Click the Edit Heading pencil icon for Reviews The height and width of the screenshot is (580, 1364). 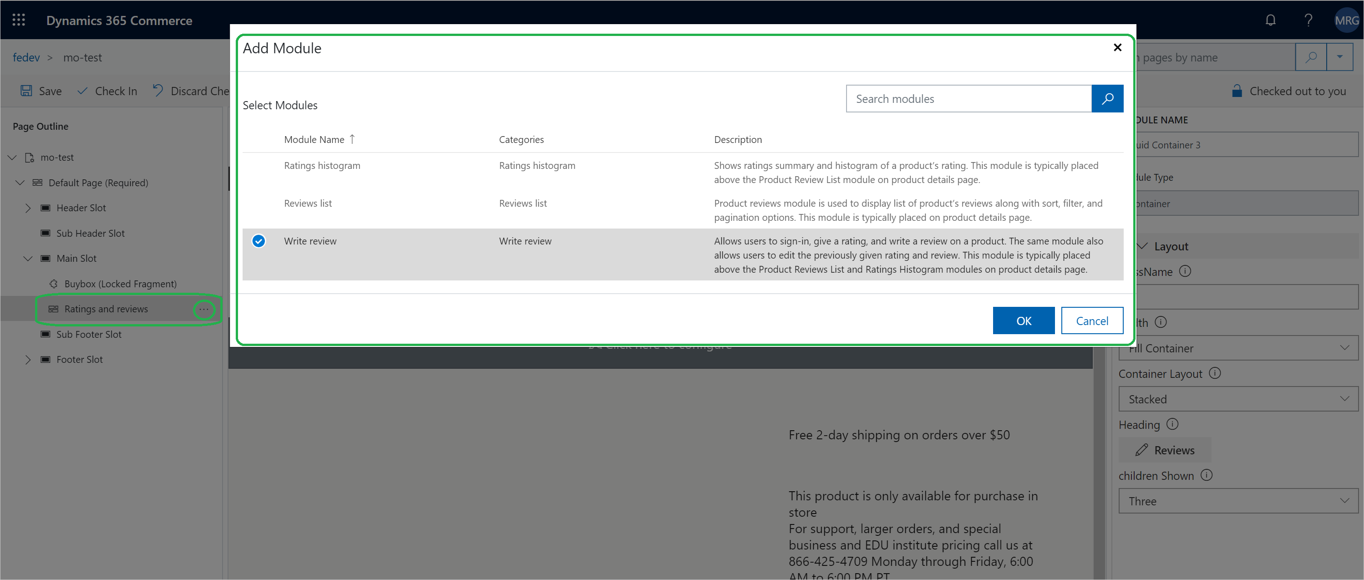click(x=1140, y=450)
